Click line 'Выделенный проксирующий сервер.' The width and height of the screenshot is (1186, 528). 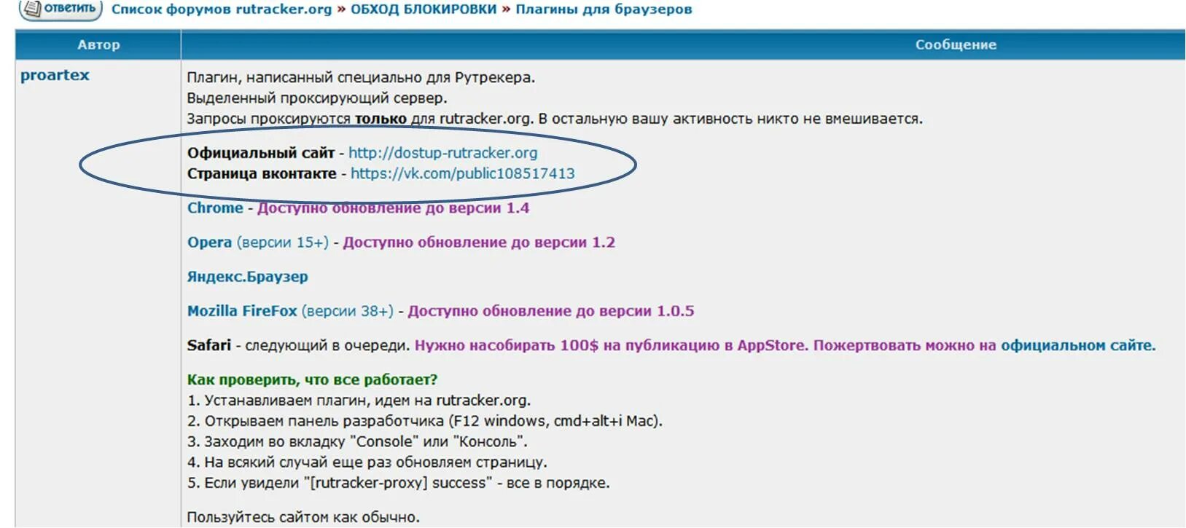coord(317,98)
